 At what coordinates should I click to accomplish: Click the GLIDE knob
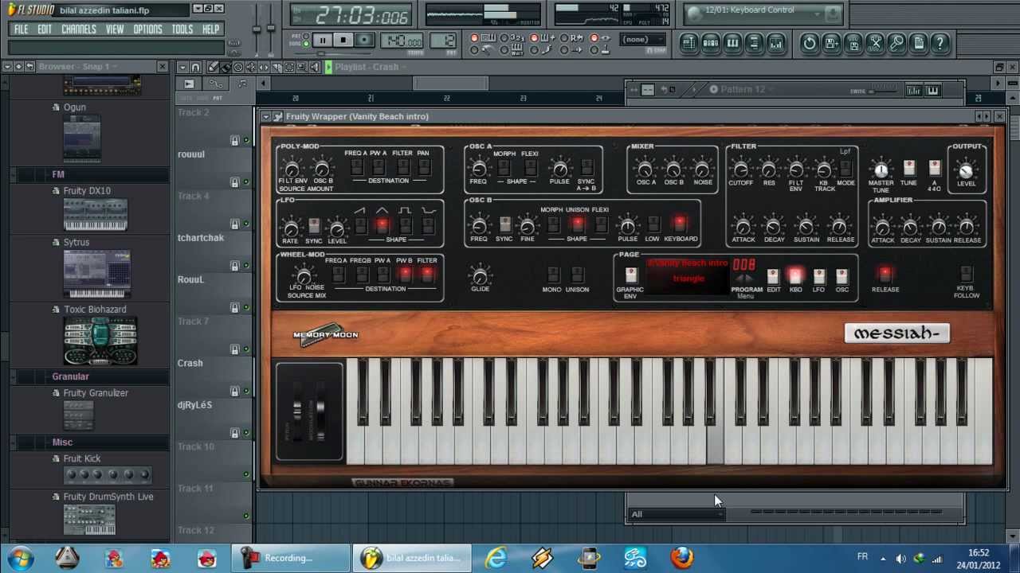[x=480, y=276]
